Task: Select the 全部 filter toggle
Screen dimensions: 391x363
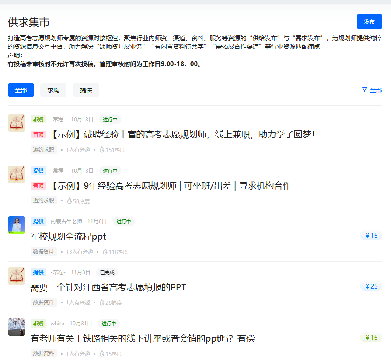Action: click(21, 90)
